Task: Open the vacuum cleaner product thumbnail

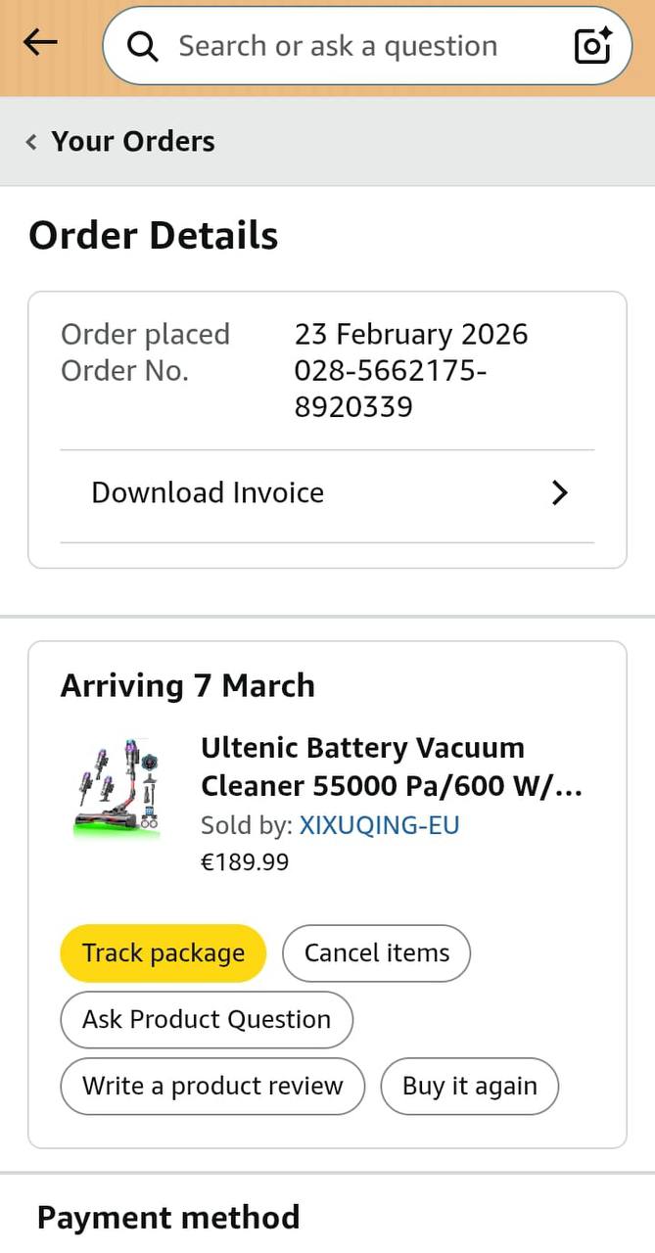Action: 117,787
